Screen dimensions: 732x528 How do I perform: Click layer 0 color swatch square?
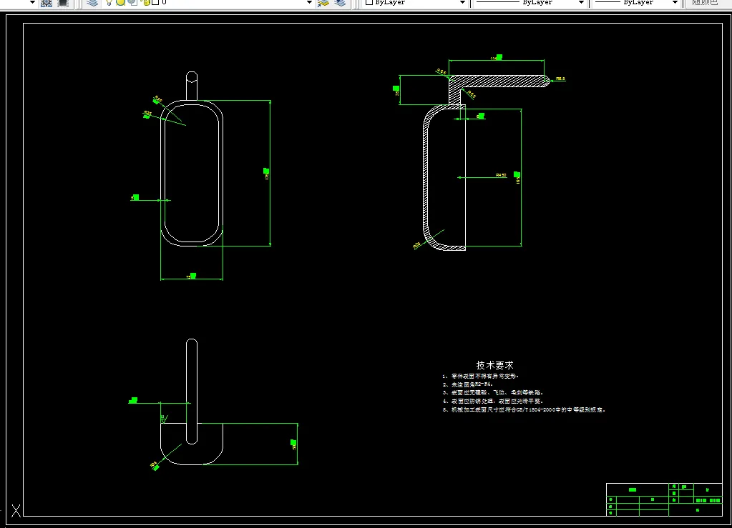[155, 2]
